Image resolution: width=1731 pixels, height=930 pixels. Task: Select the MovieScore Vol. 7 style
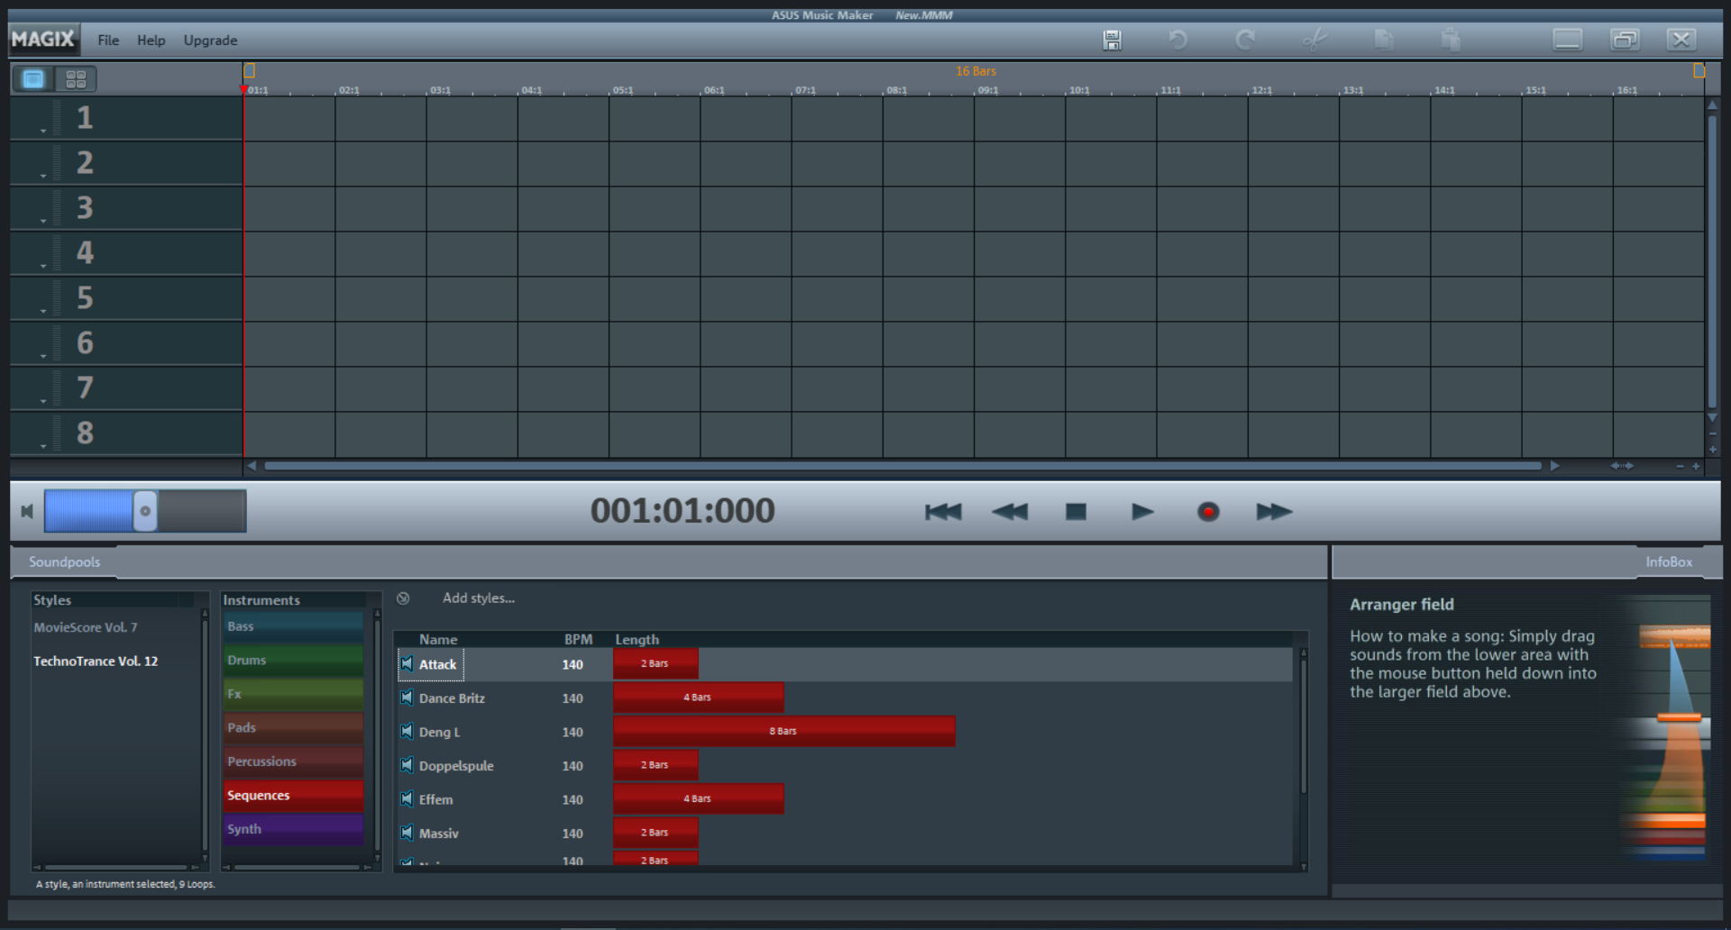[x=86, y=627]
